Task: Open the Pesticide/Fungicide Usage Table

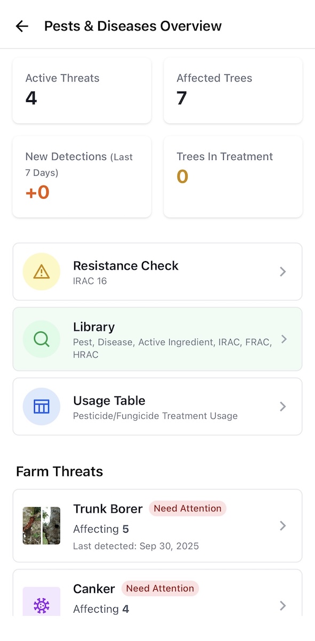Action: point(157,407)
